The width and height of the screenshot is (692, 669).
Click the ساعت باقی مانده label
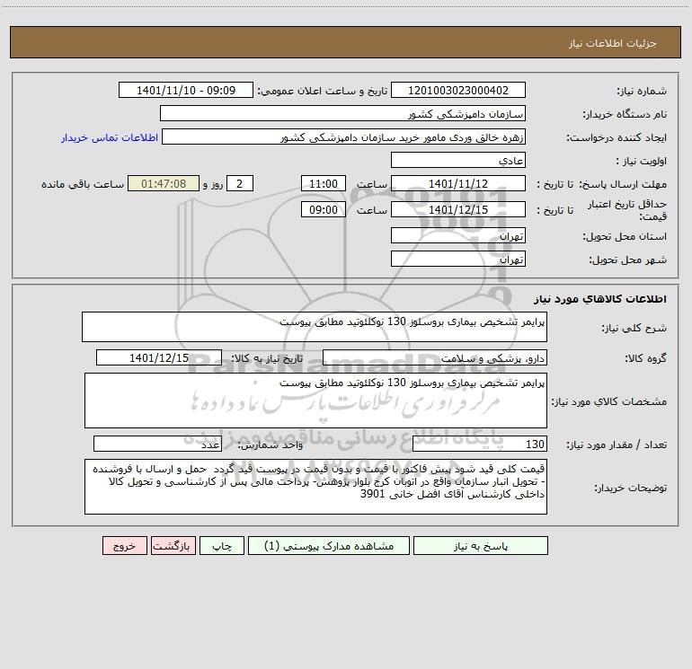click(x=83, y=184)
